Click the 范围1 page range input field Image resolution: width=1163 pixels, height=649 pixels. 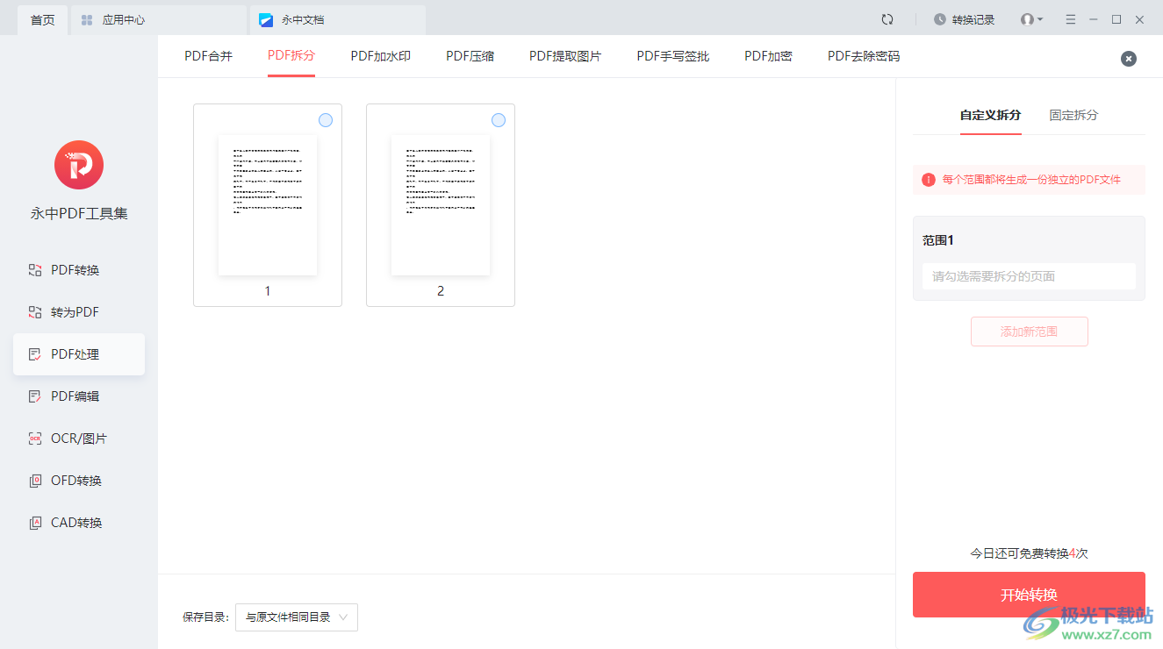pyautogui.click(x=1029, y=276)
